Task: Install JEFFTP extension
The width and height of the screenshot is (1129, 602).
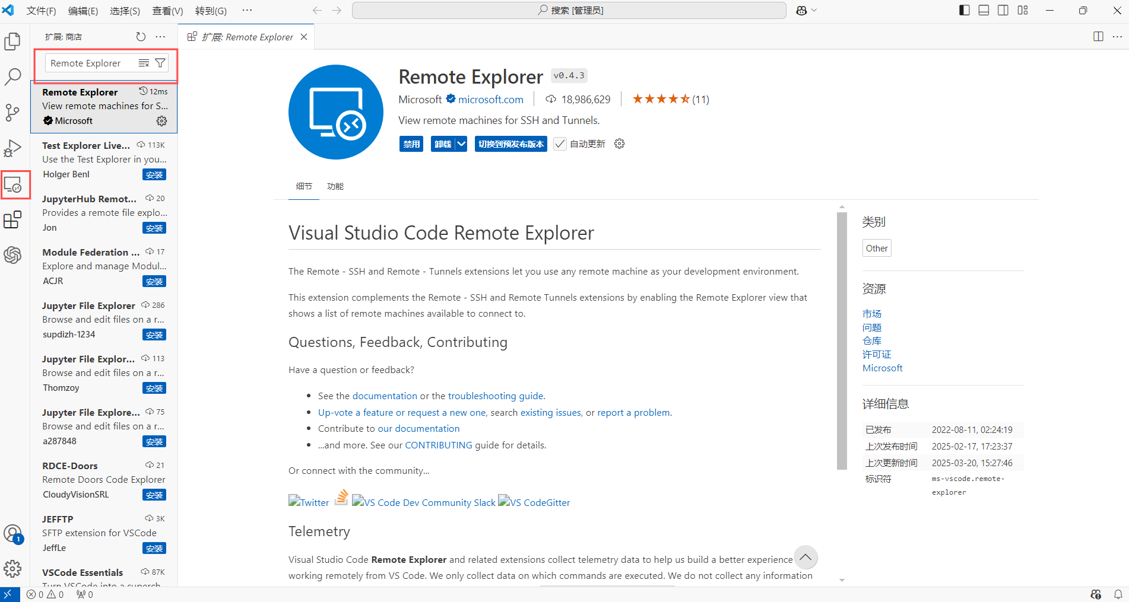Action: (x=154, y=549)
